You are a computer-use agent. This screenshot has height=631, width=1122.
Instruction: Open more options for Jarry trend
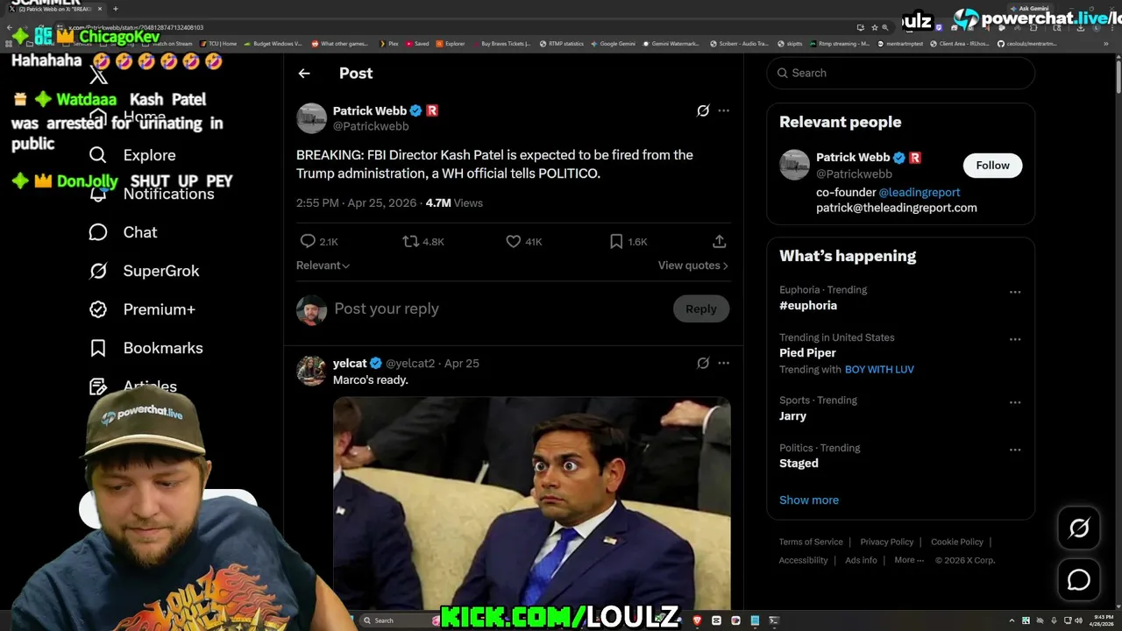(1015, 402)
